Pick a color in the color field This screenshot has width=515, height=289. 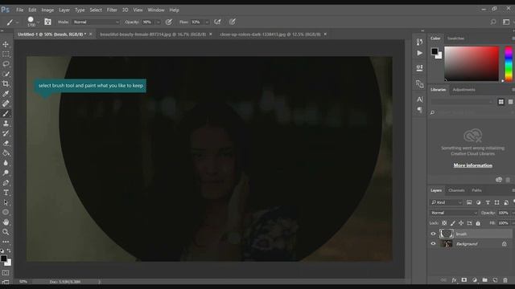pos(472,63)
